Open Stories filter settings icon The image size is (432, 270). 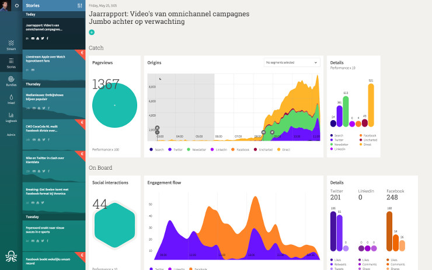coord(79,5)
